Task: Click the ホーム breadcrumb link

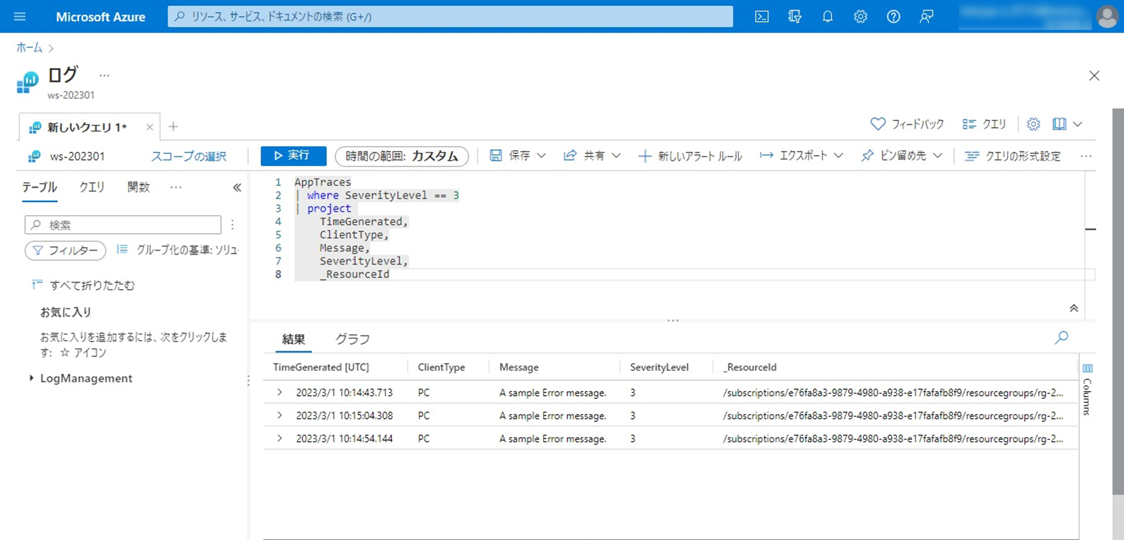Action: [29, 48]
